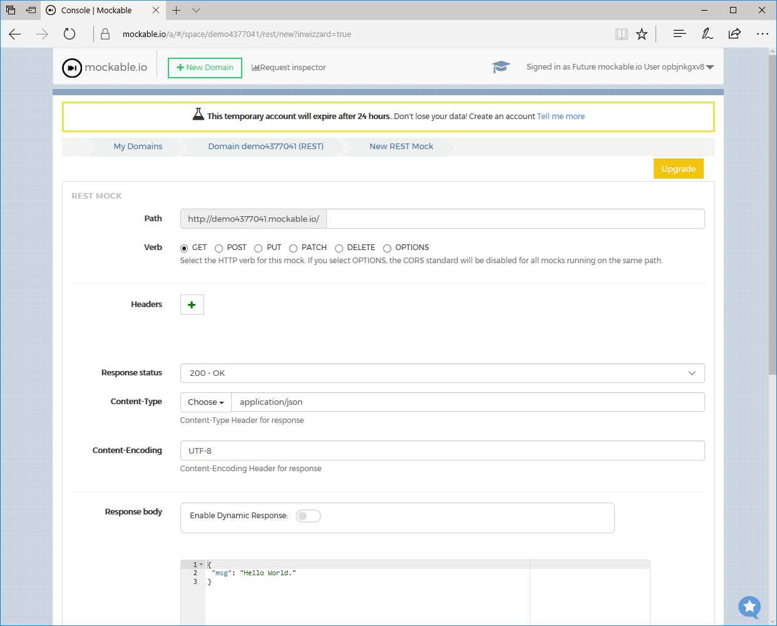Open the Content-Type Choose dropdown

(205, 402)
